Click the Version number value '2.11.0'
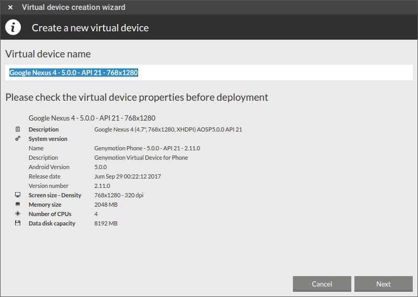 (102, 186)
